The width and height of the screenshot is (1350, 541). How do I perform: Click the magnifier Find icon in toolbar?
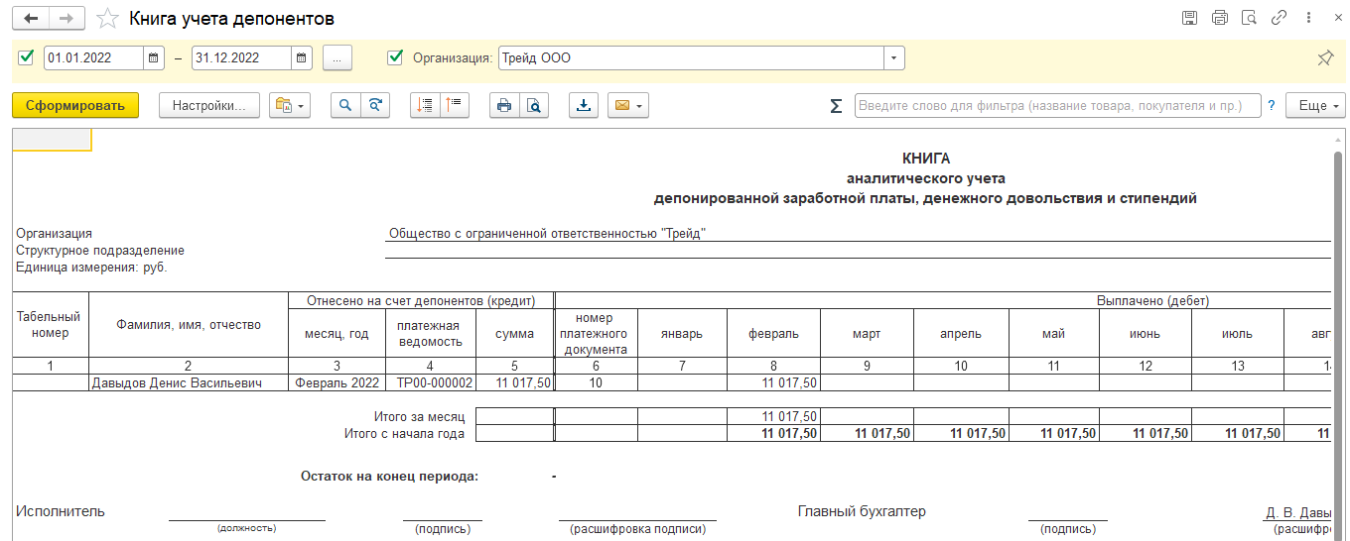click(x=345, y=106)
